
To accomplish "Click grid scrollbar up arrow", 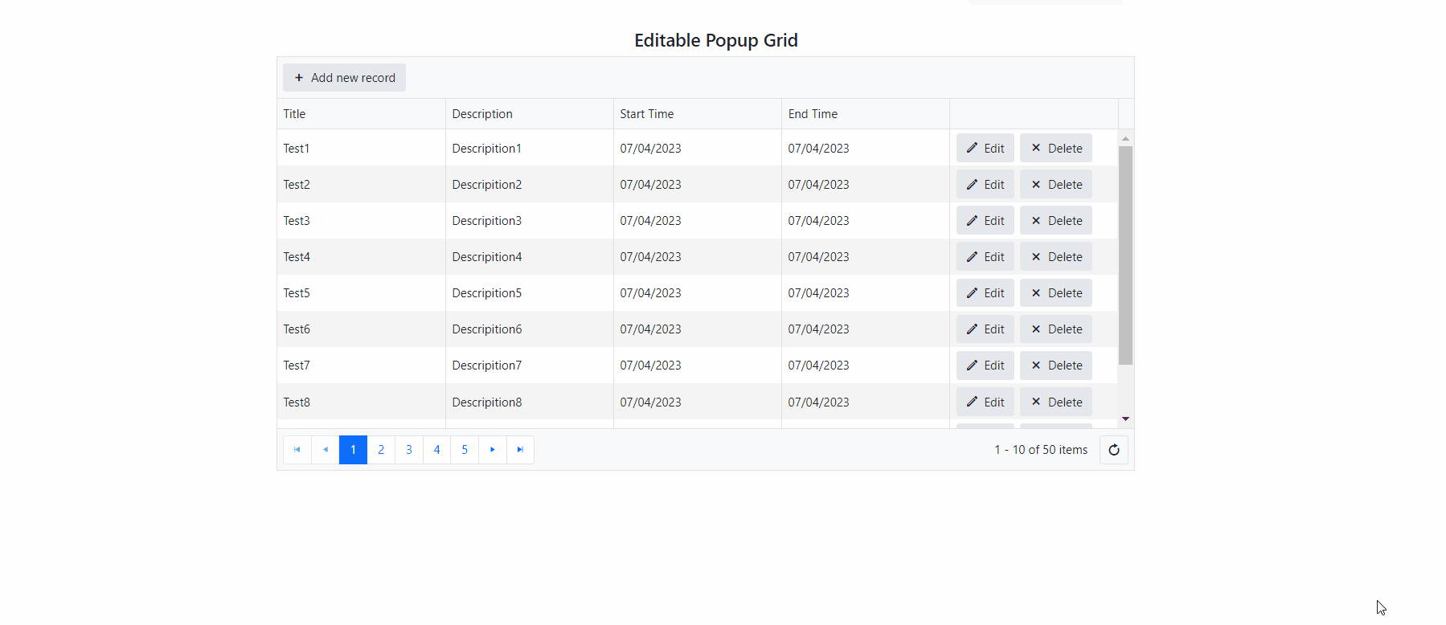I will coord(1126,138).
